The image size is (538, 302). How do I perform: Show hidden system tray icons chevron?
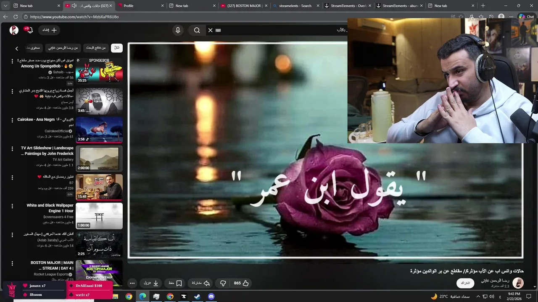[x=478, y=297]
